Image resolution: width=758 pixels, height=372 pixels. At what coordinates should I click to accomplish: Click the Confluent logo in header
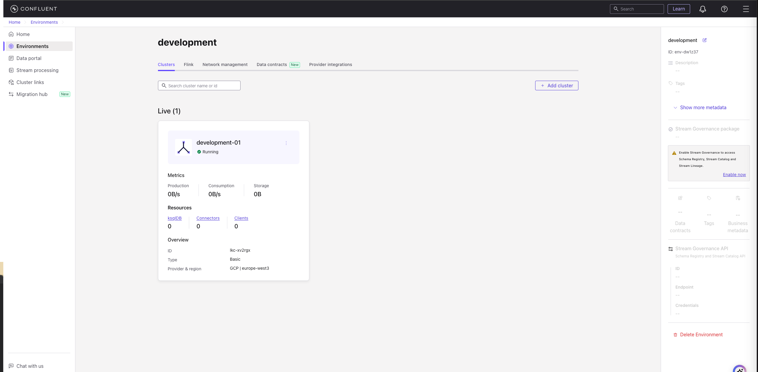34,9
